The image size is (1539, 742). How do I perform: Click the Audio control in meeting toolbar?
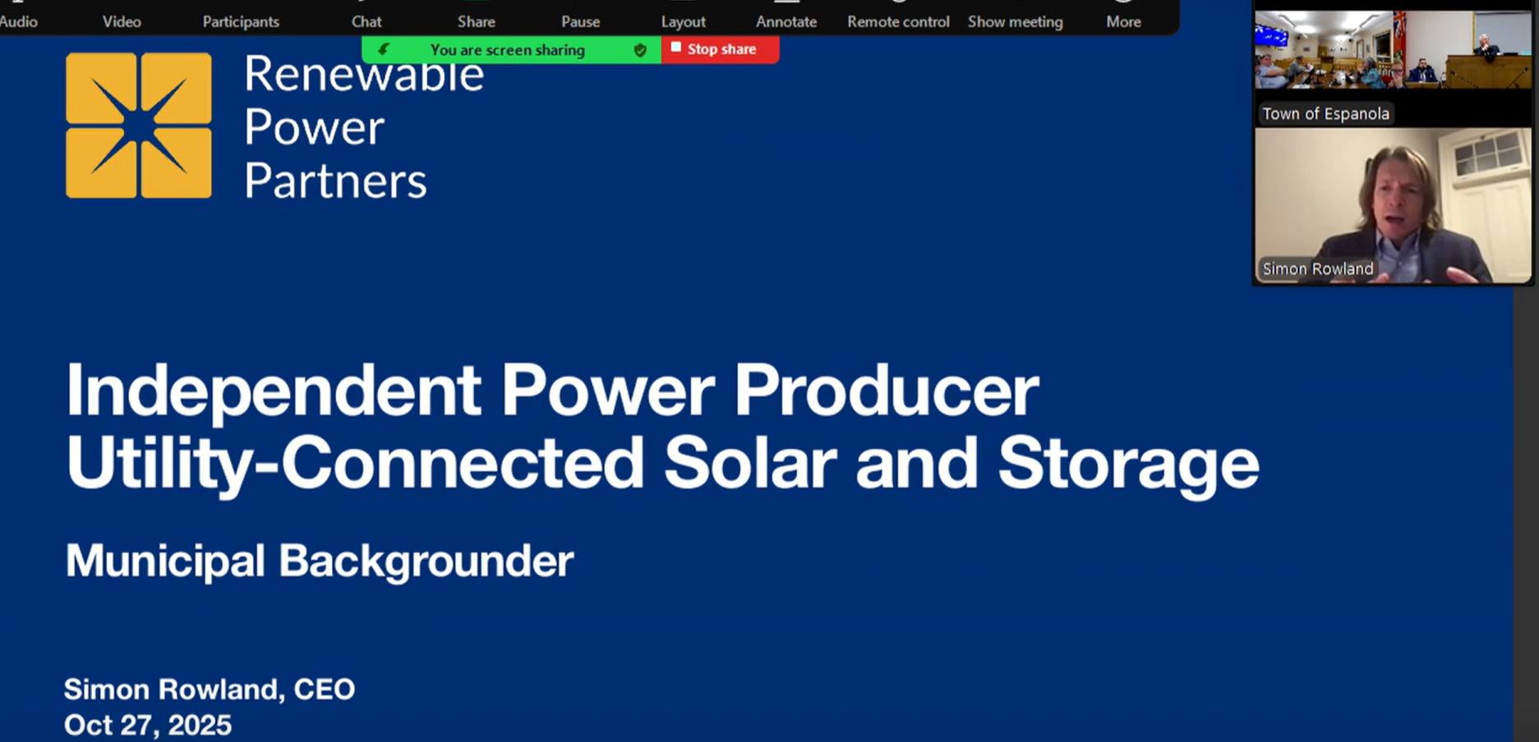click(x=18, y=21)
